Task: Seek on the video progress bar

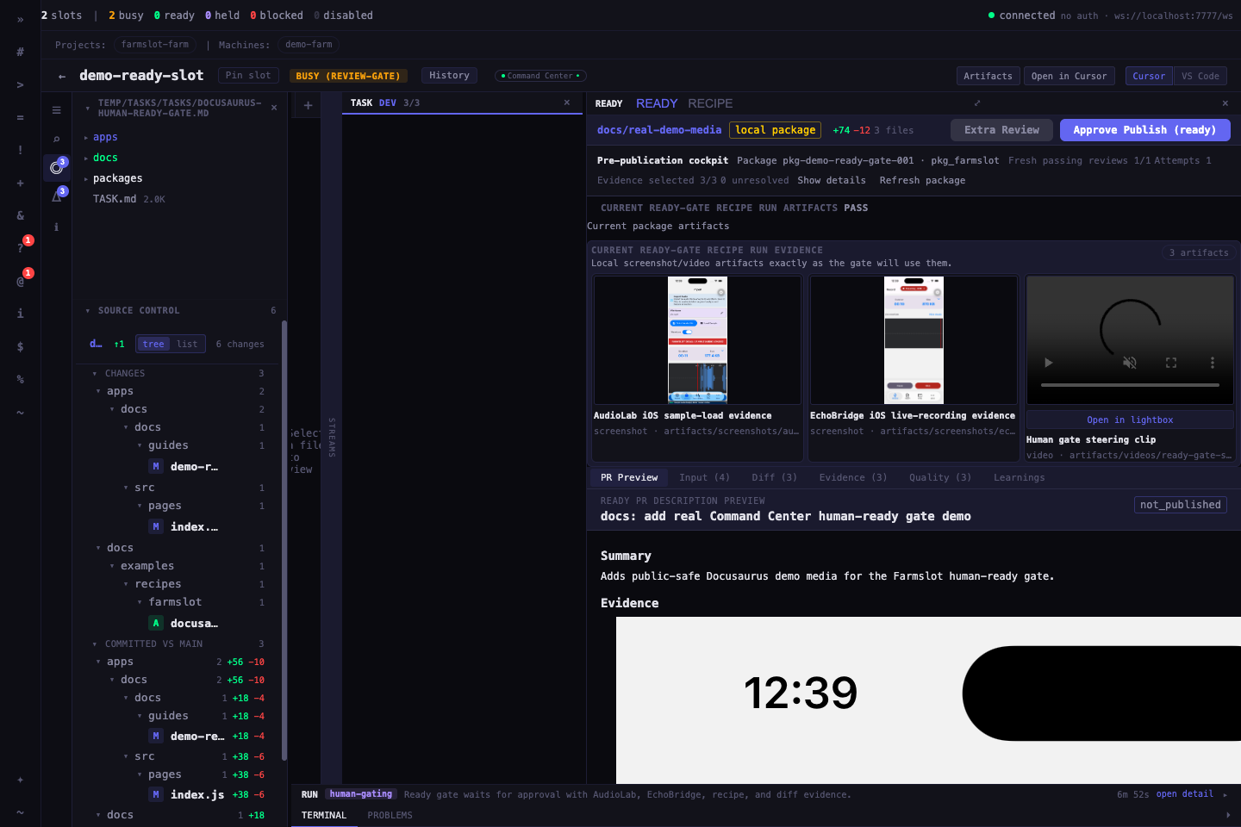Action: pos(1130,385)
